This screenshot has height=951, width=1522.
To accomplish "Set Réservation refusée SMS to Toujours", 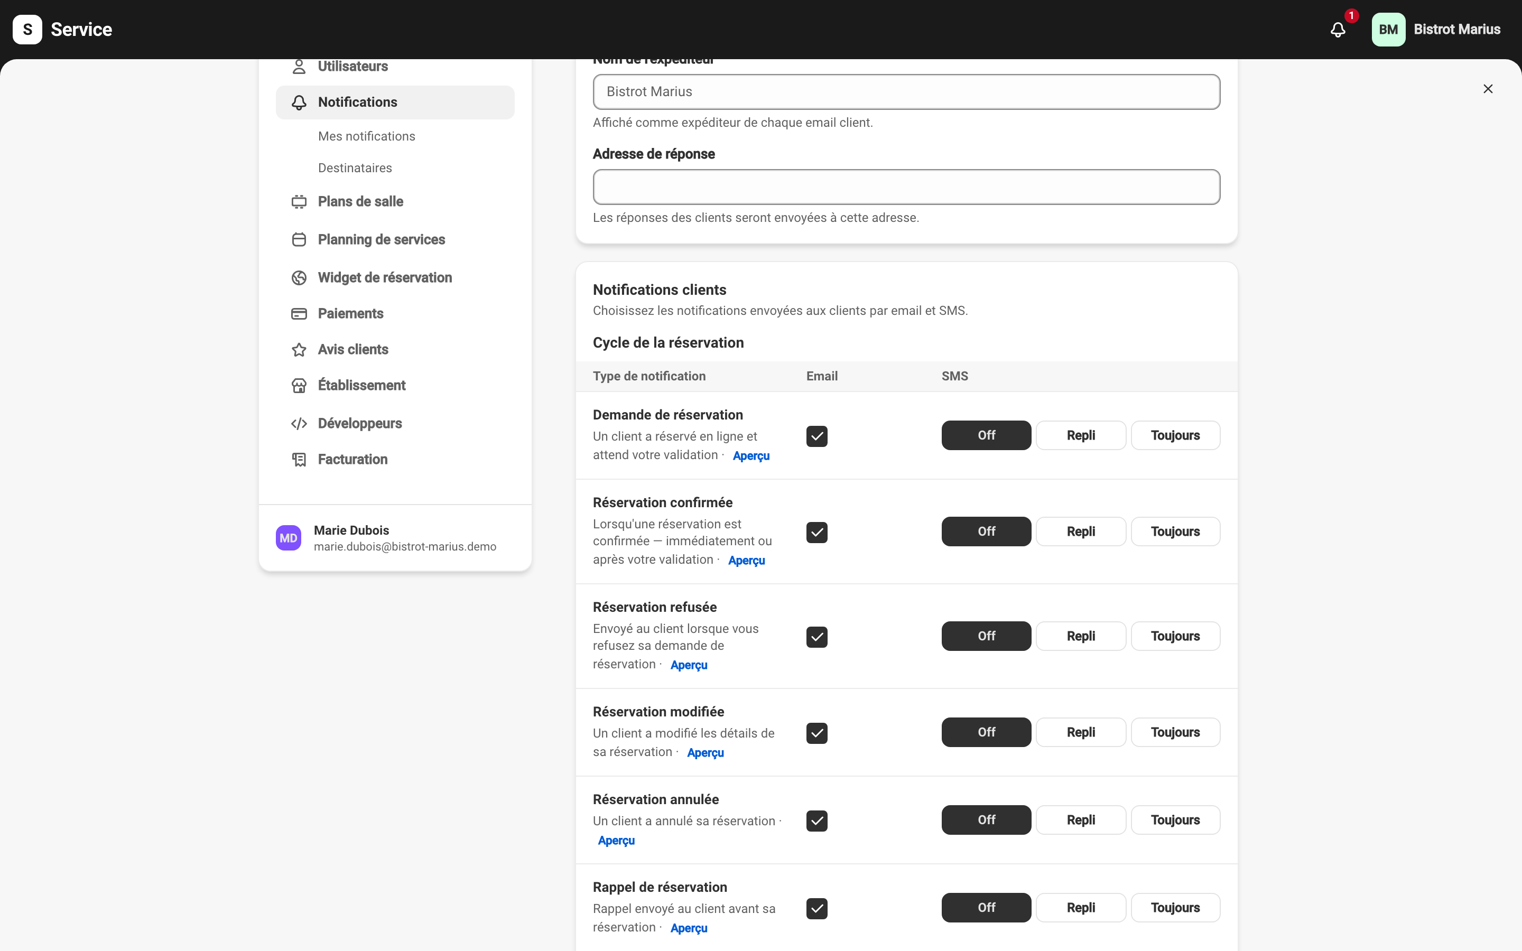I will click(1175, 636).
